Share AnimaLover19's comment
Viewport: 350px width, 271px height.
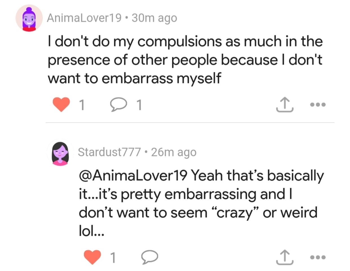click(284, 105)
